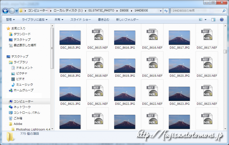
Task: Open address bar history dropdown arrow
Action: coord(161,11)
